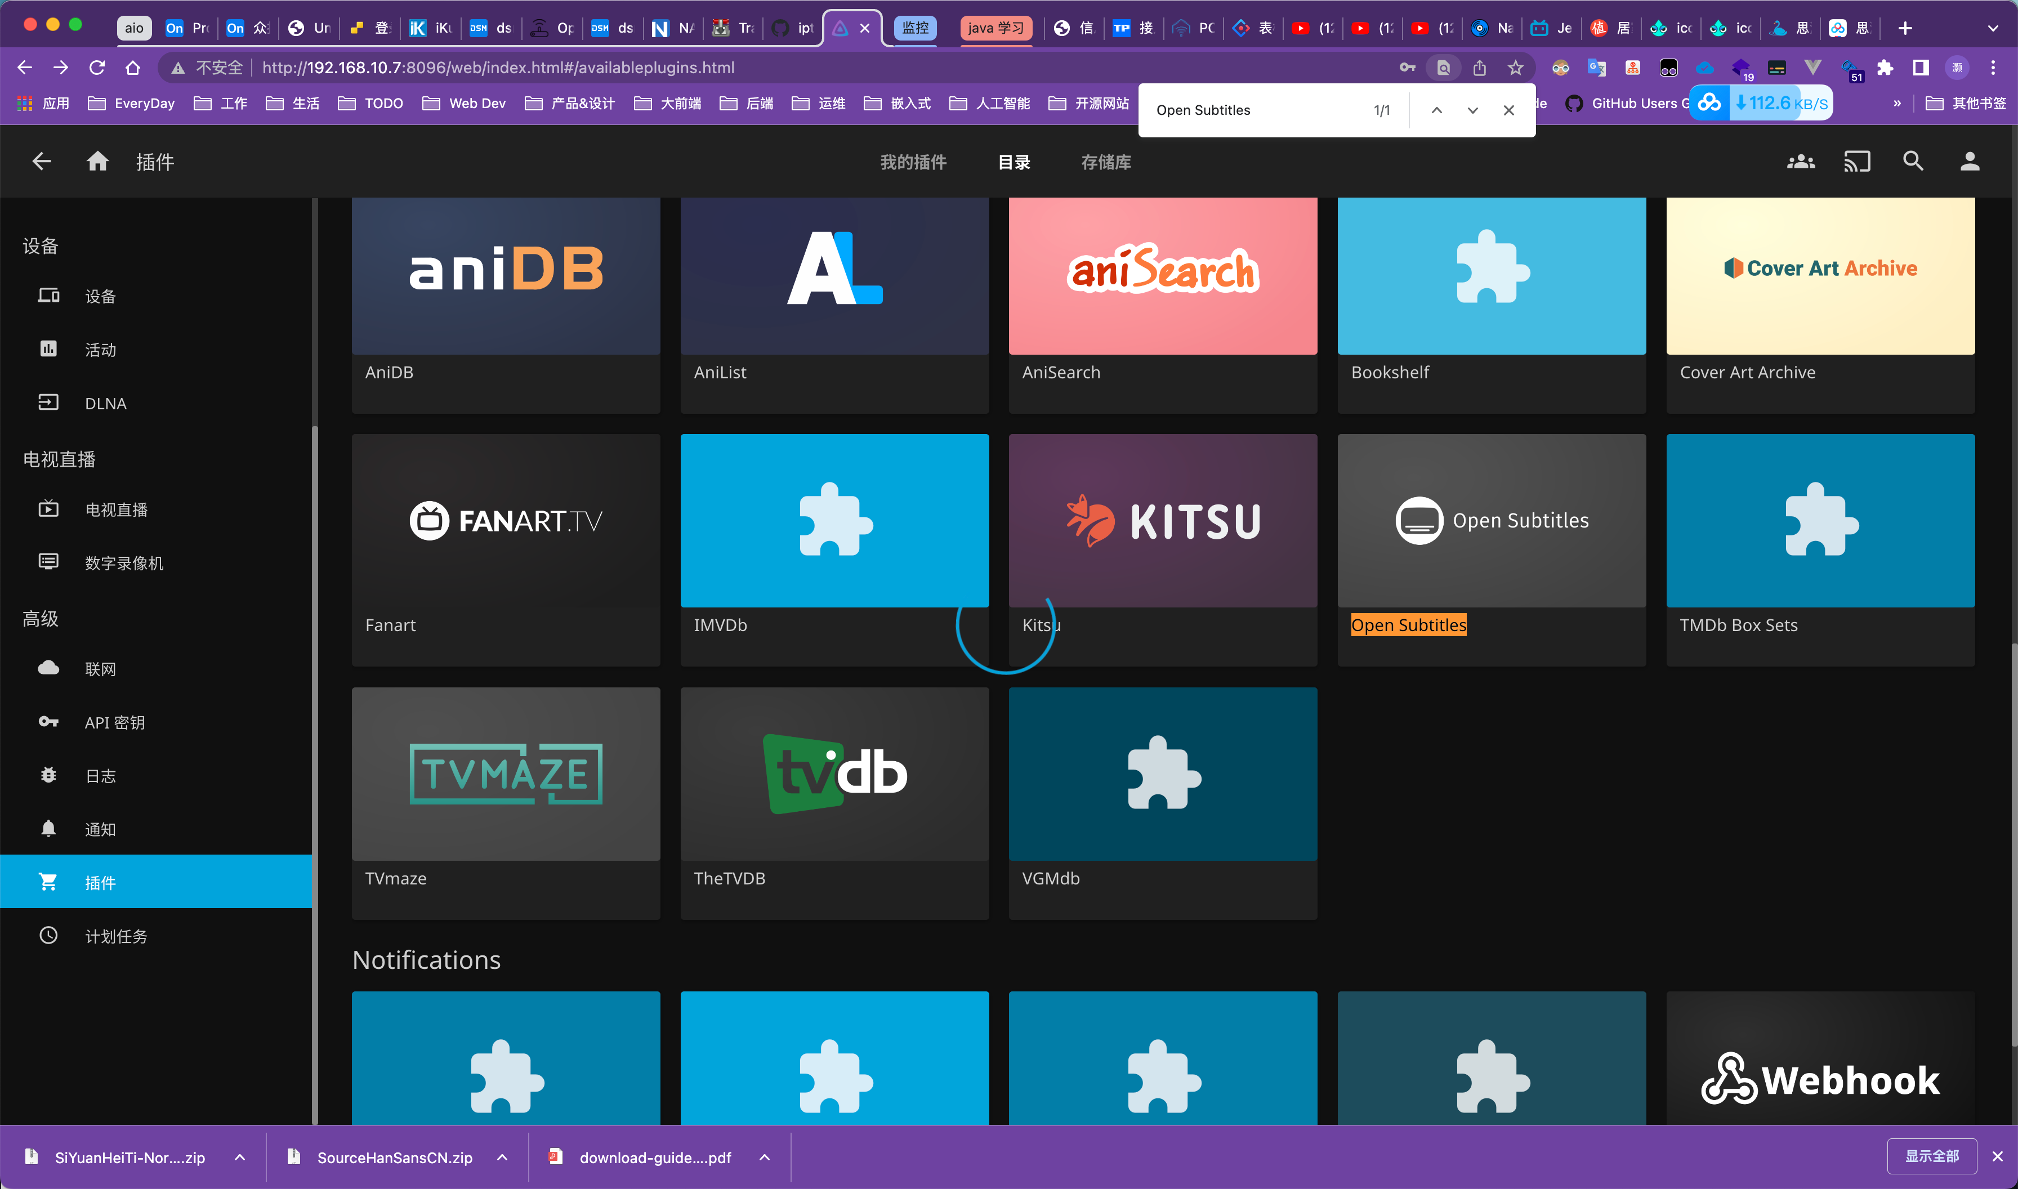Open the TheTVDB plugin card
The height and width of the screenshot is (1189, 2018).
tap(834, 774)
